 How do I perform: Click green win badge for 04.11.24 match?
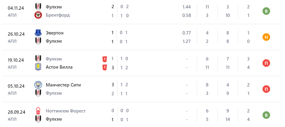pos(266,11)
